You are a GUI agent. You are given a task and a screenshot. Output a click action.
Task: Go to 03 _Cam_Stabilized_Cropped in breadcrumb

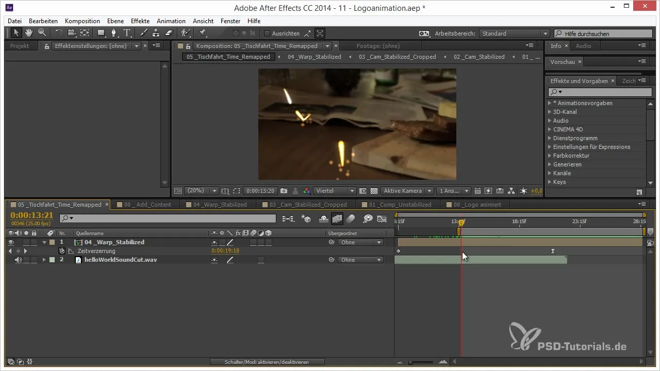(397, 57)
